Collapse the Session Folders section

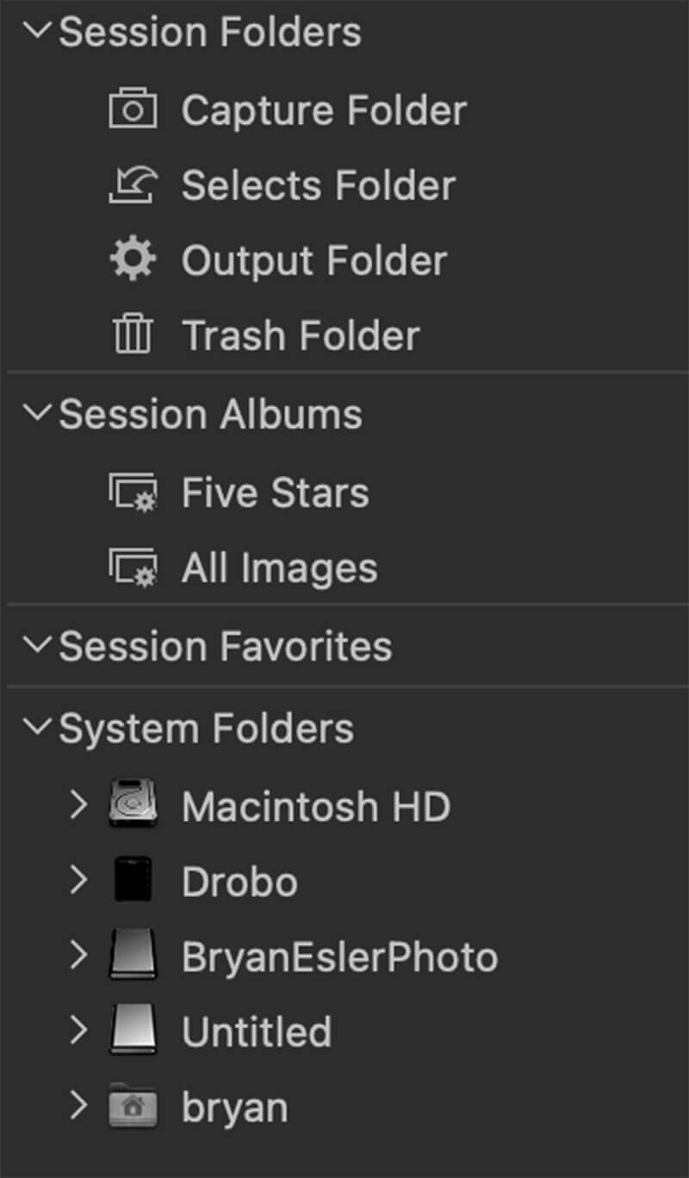pos(38,32)
